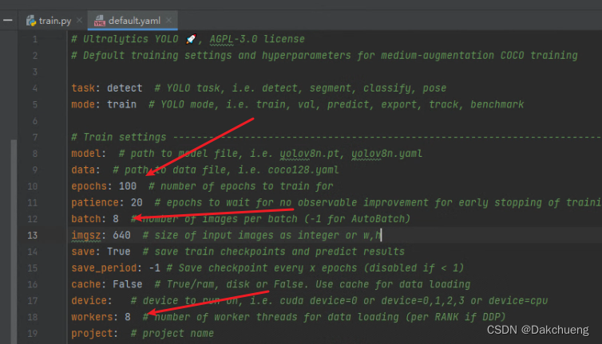Close the default.yaml tab

click(168, 20)
